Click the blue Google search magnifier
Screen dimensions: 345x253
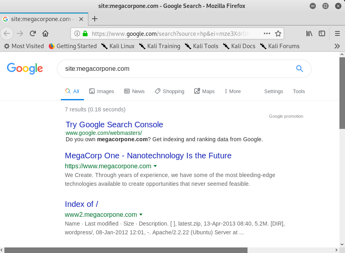300,68
